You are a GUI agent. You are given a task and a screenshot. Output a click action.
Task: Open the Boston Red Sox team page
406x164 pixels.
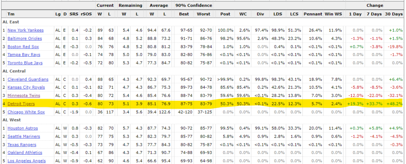pos(22,47)
